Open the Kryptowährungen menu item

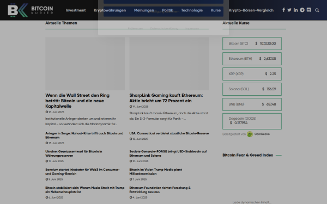110,10
